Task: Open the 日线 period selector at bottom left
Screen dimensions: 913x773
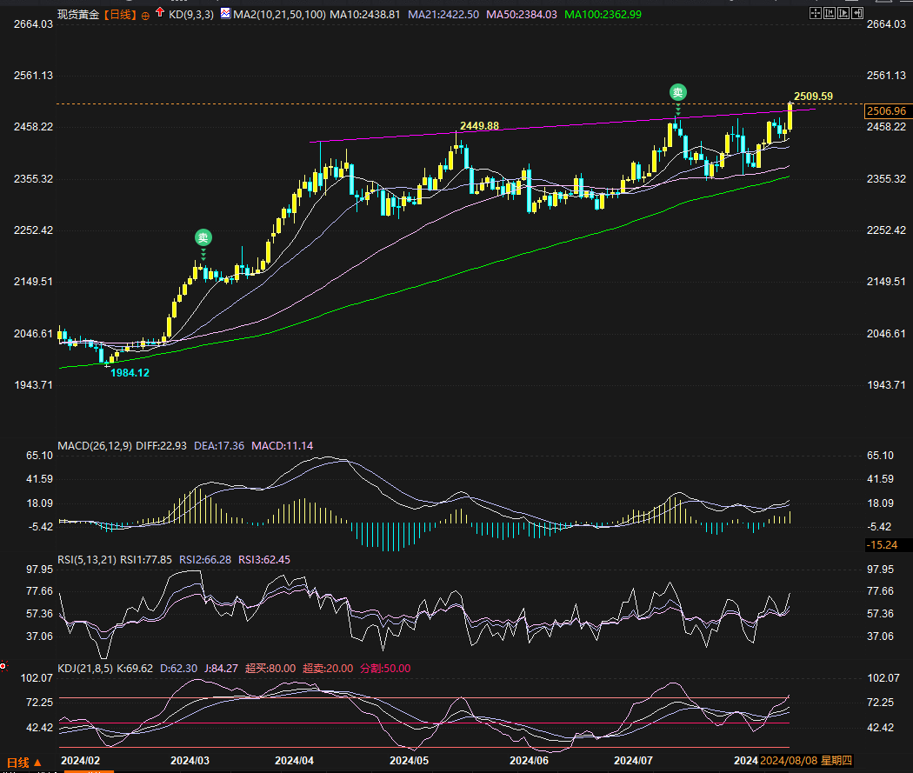Action: (x=23, y=762)
